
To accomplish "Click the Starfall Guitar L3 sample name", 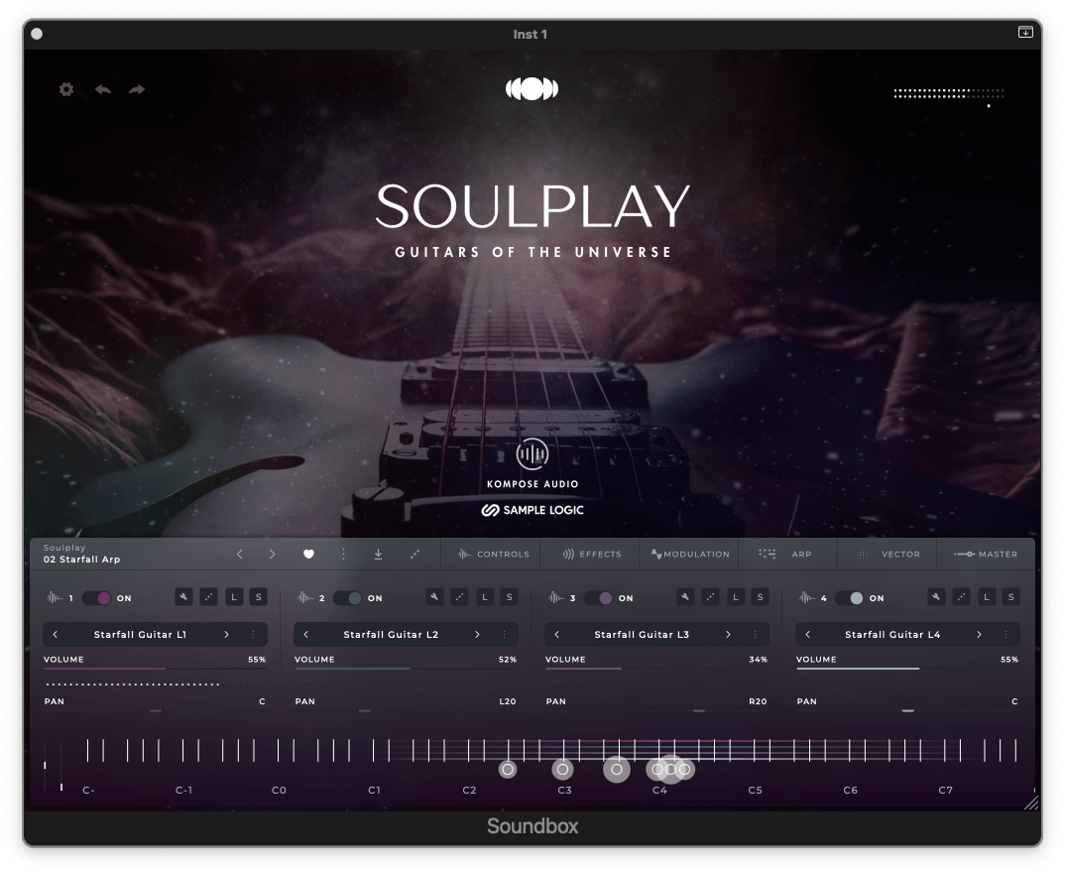I will 642,634.
